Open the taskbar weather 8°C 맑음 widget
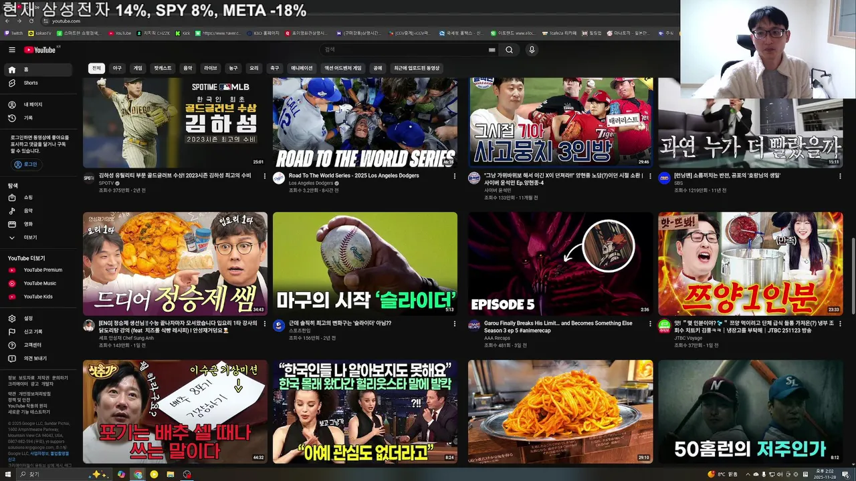 [723, 474]
